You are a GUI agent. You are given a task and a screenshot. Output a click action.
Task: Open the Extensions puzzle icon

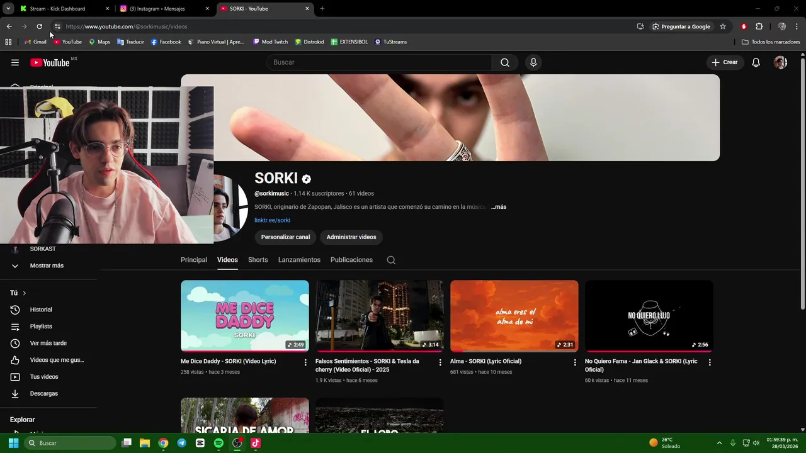click(x=759, y=26)
